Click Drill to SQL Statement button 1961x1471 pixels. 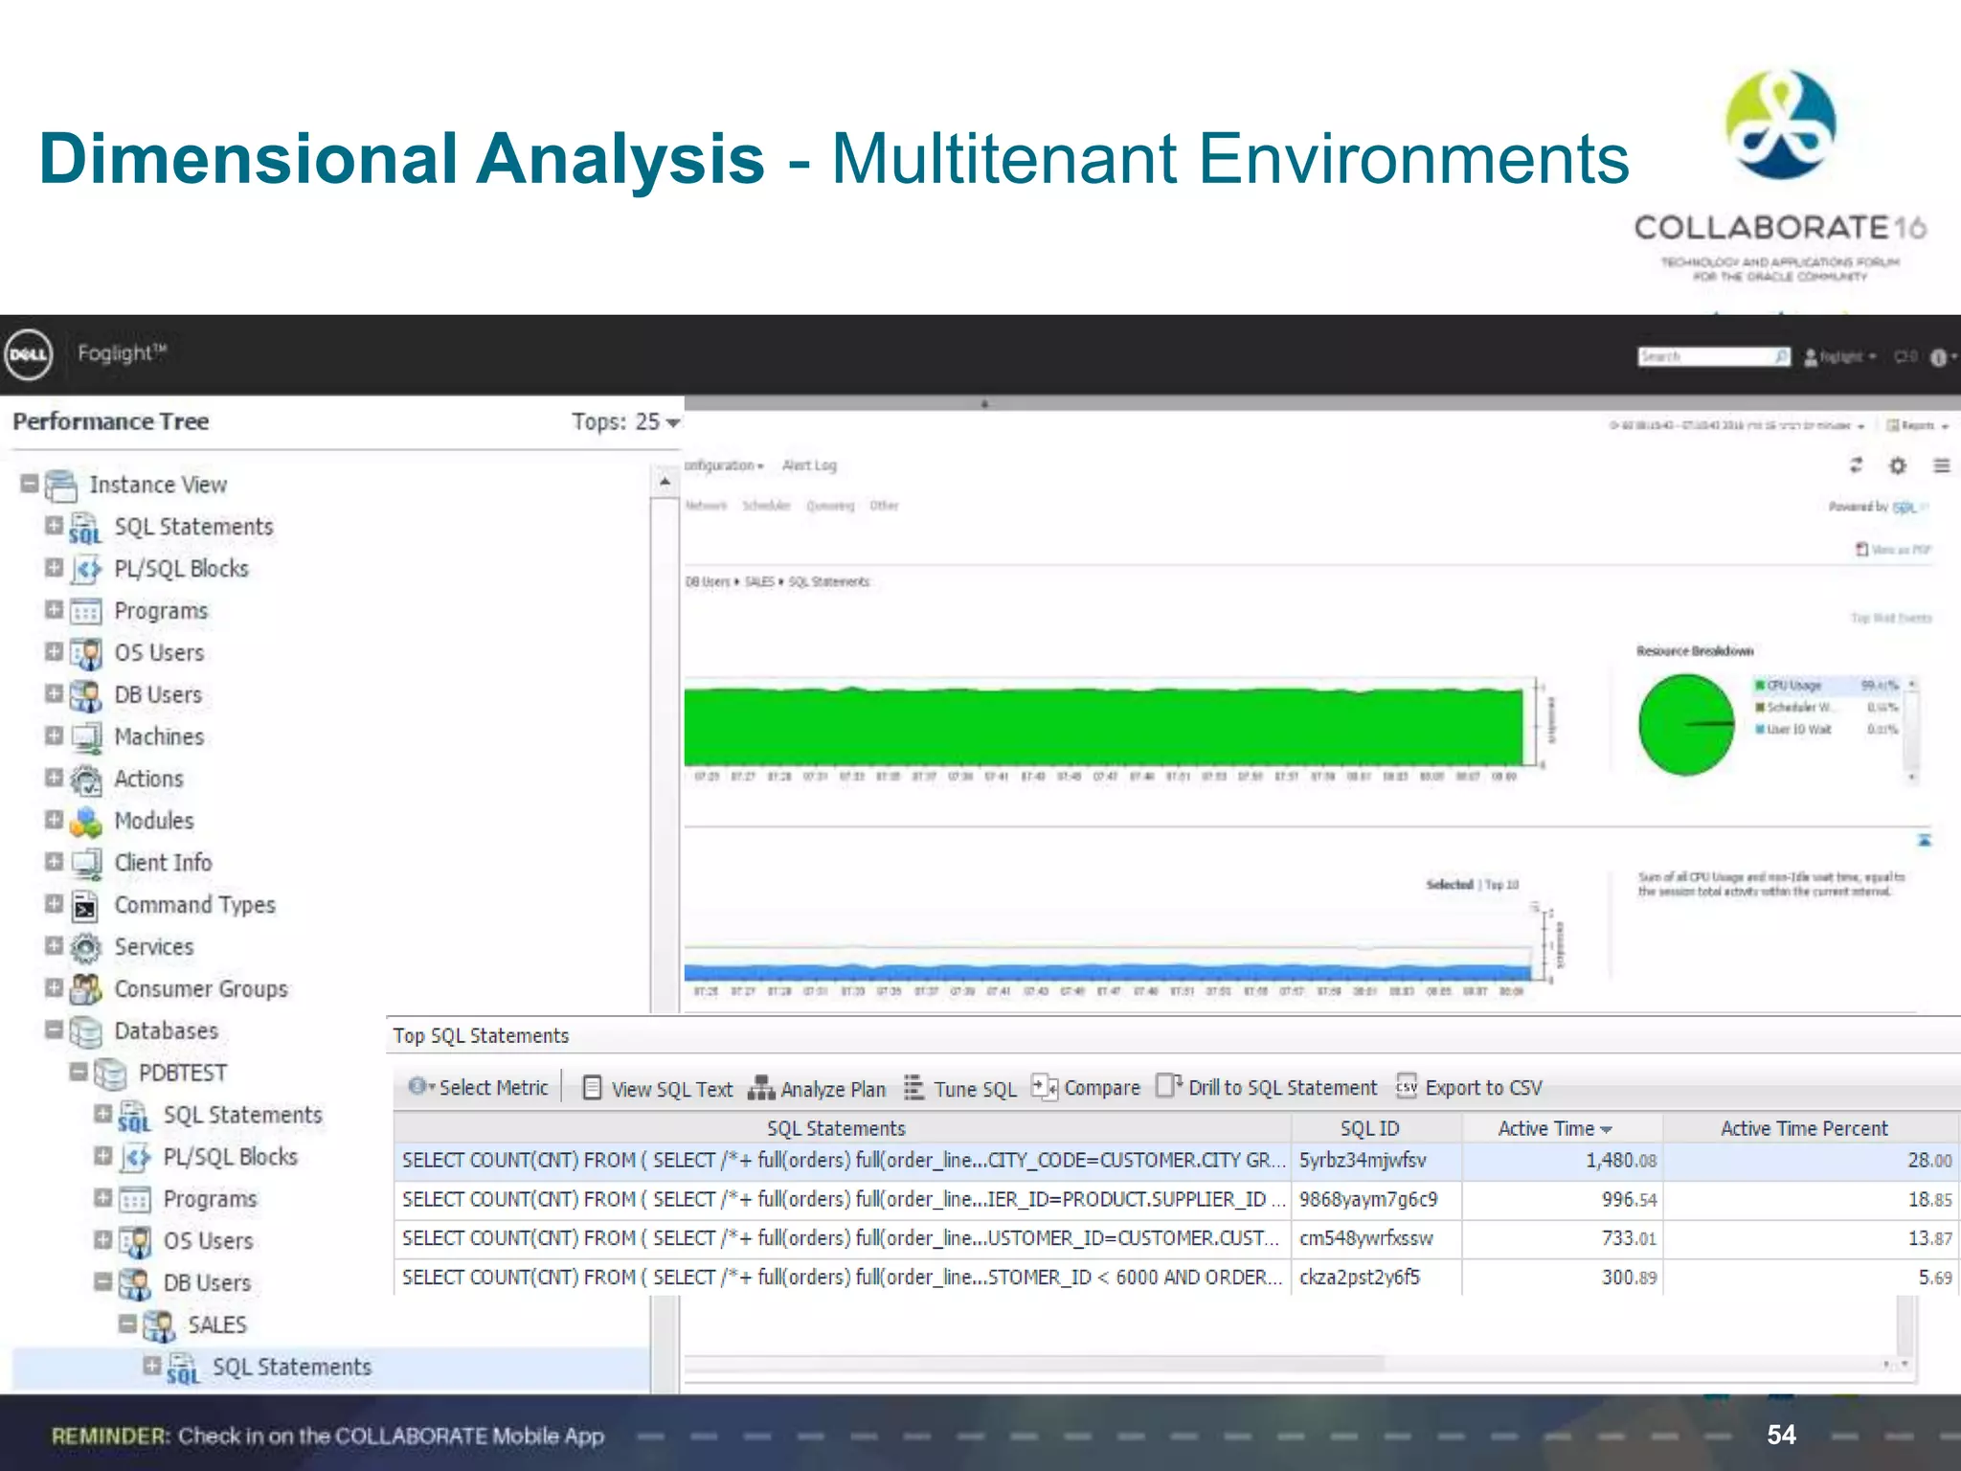[1267, 1088]
